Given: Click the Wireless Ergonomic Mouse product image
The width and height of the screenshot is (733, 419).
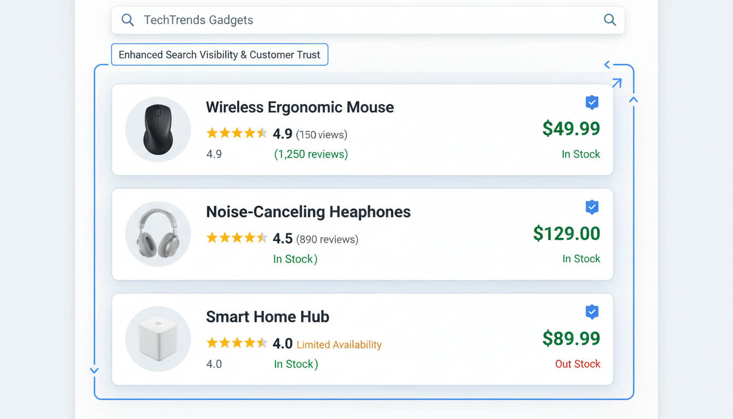Looking at the screenshot, I should pyautogui.click(x=158, y=129).
